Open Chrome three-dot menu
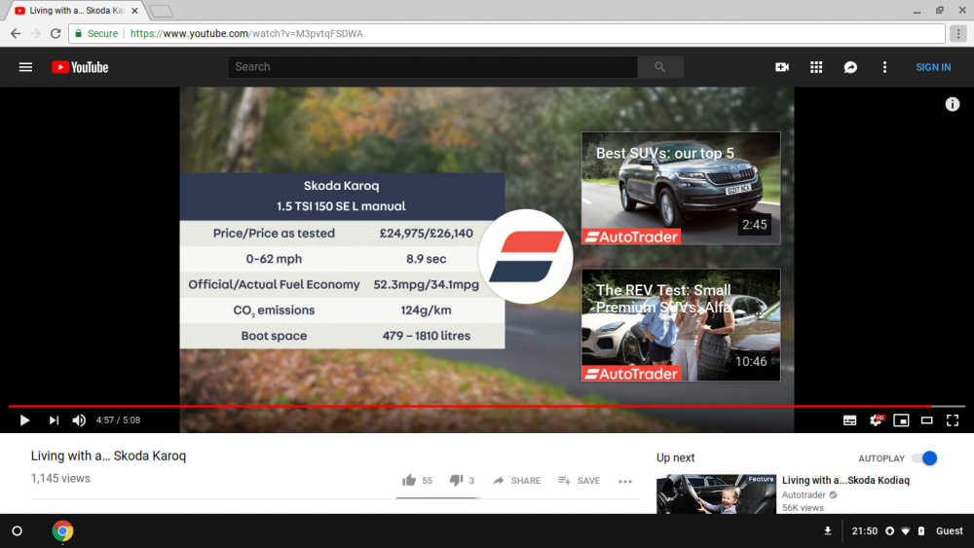The width and height of the screenshot is (974, 548). click(x=958, y=33)
